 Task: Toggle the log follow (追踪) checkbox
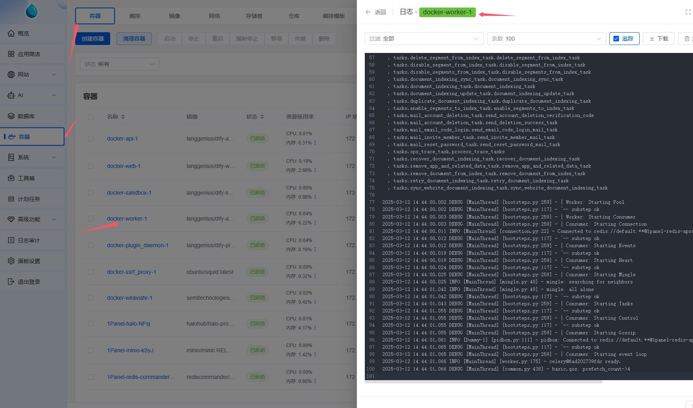616,39
